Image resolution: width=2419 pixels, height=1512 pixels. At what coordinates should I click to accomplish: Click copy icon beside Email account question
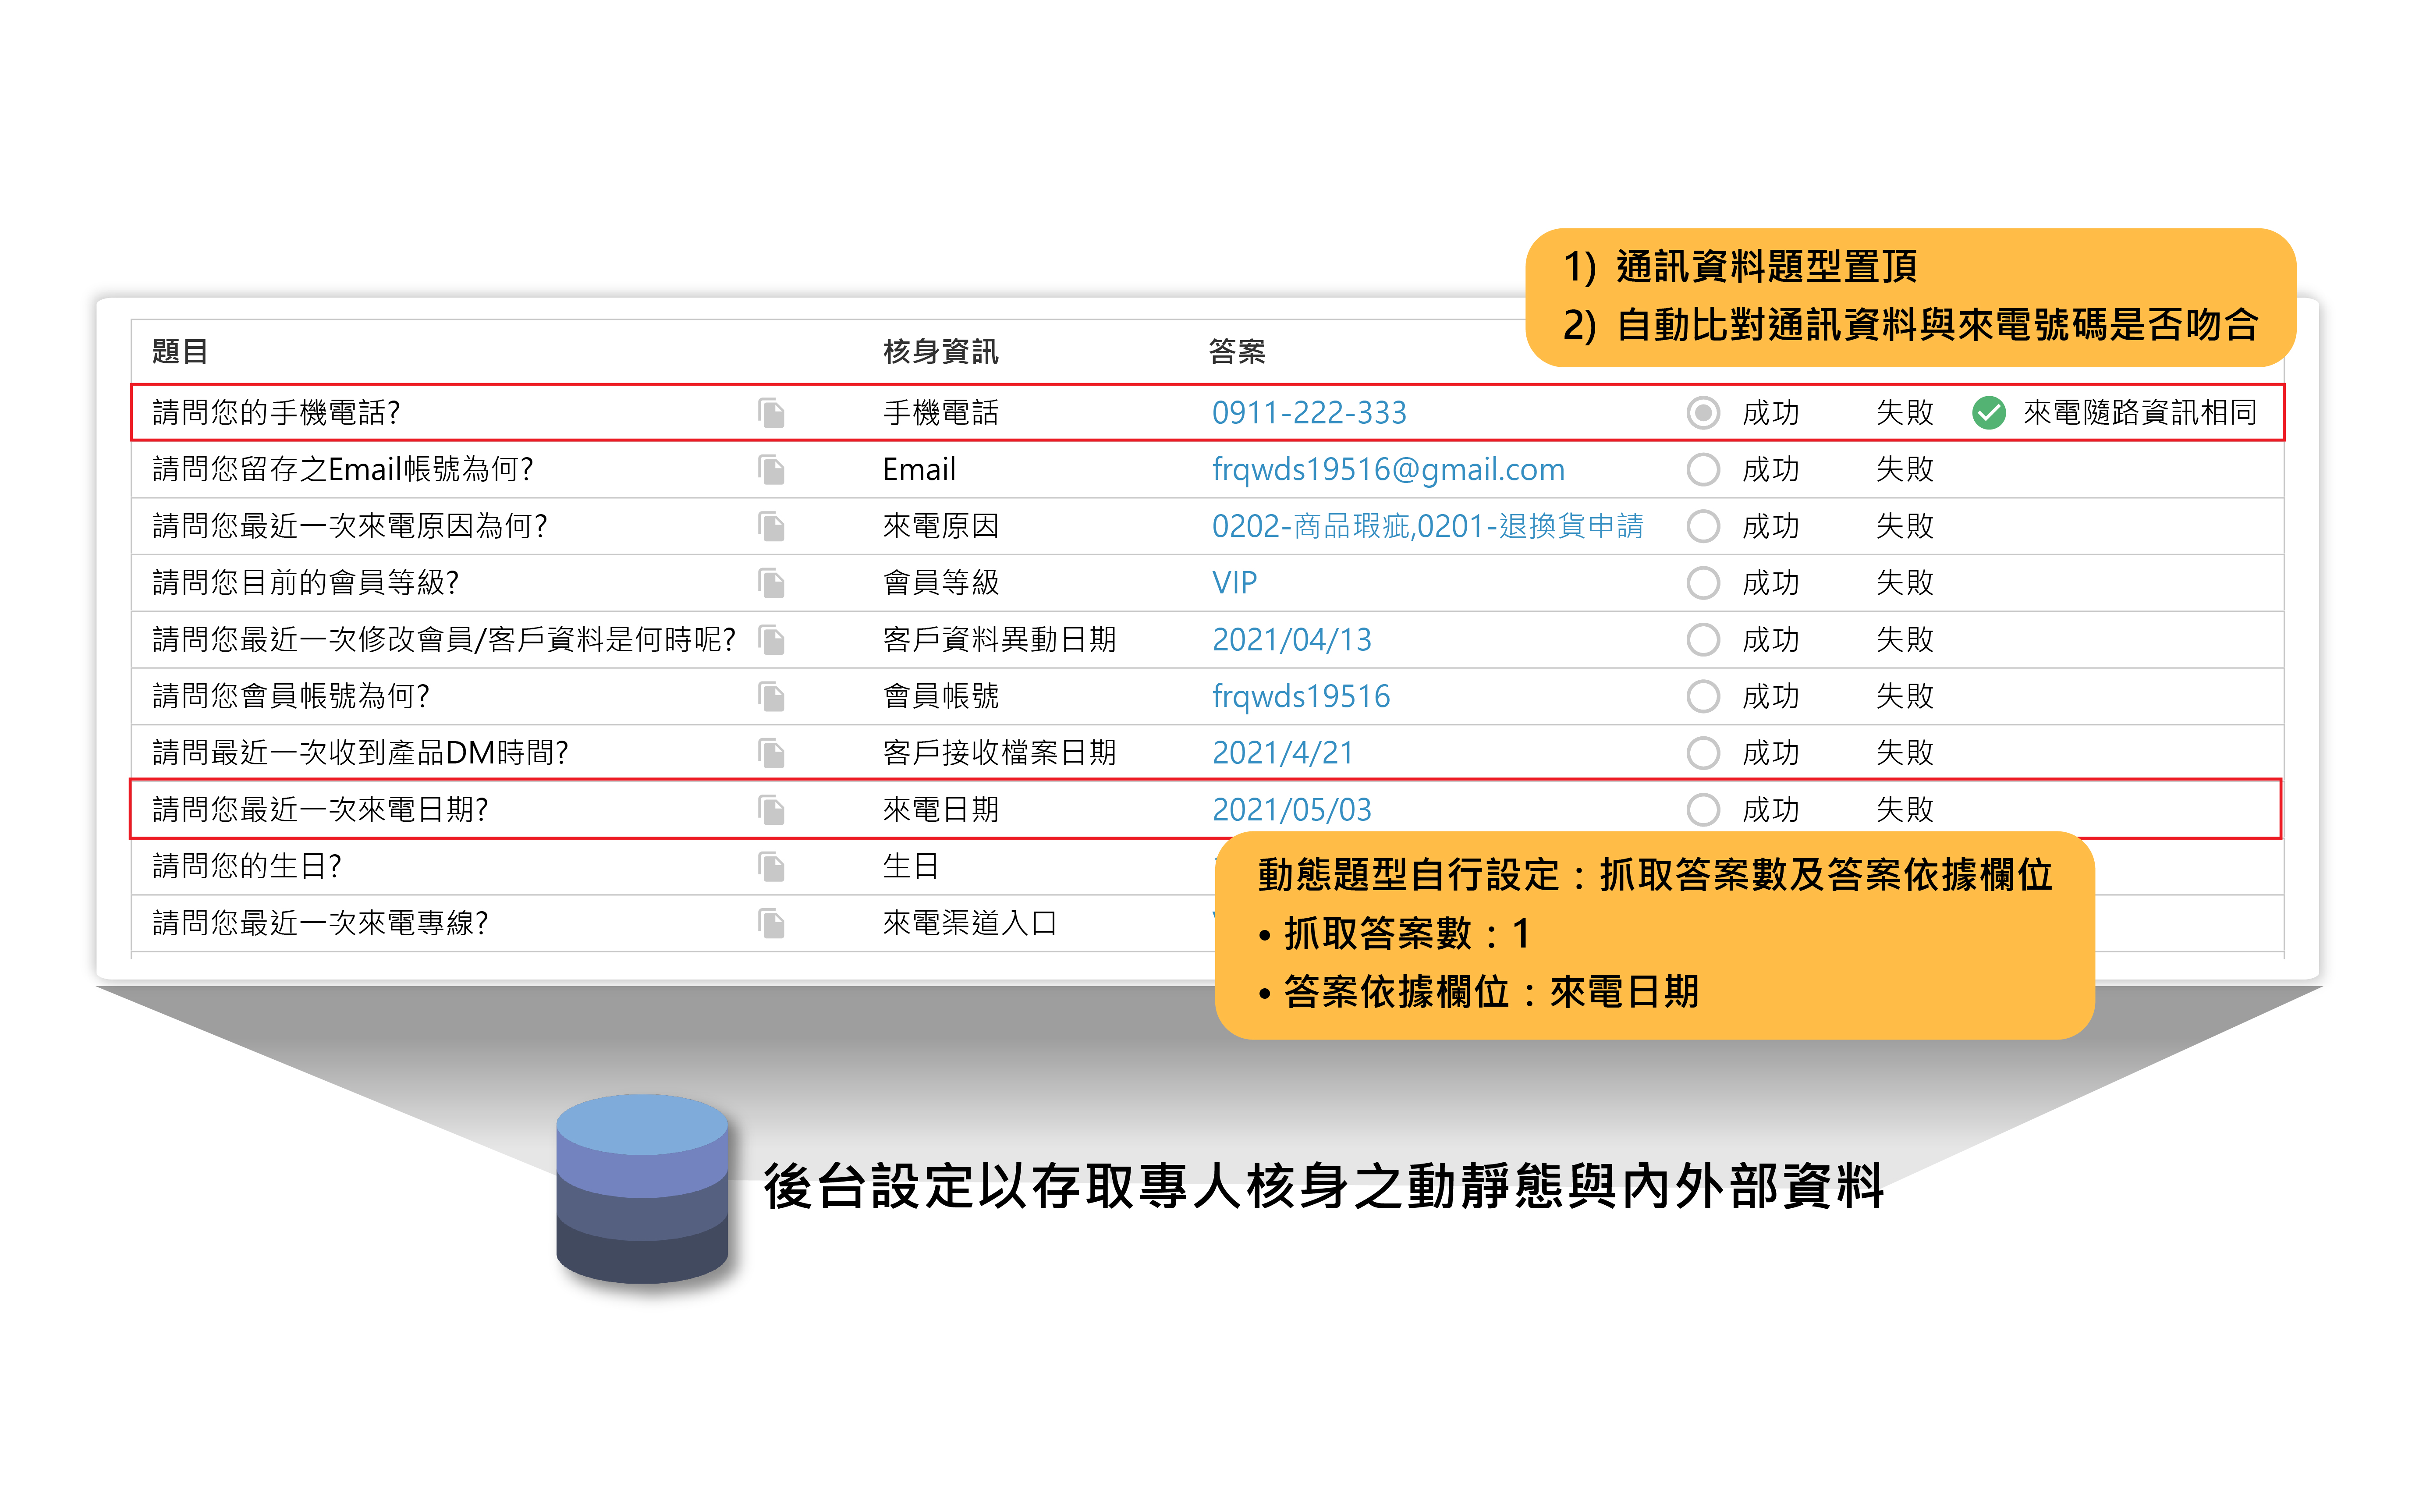coord(771,469)
